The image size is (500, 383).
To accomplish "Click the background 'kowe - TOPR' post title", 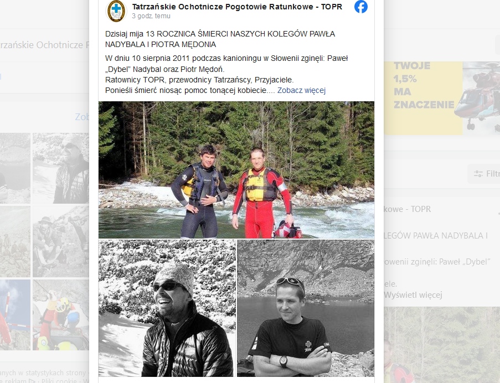I will click(x=407, y=209).
